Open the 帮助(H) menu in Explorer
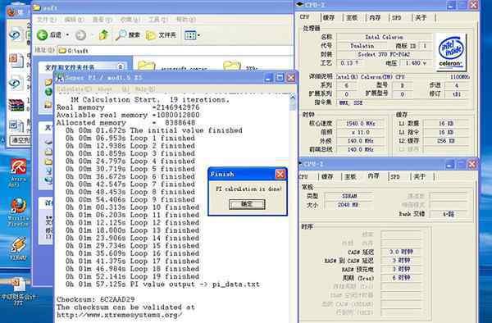492x323 pixels. pyautogui.click(x=186, y=20)
